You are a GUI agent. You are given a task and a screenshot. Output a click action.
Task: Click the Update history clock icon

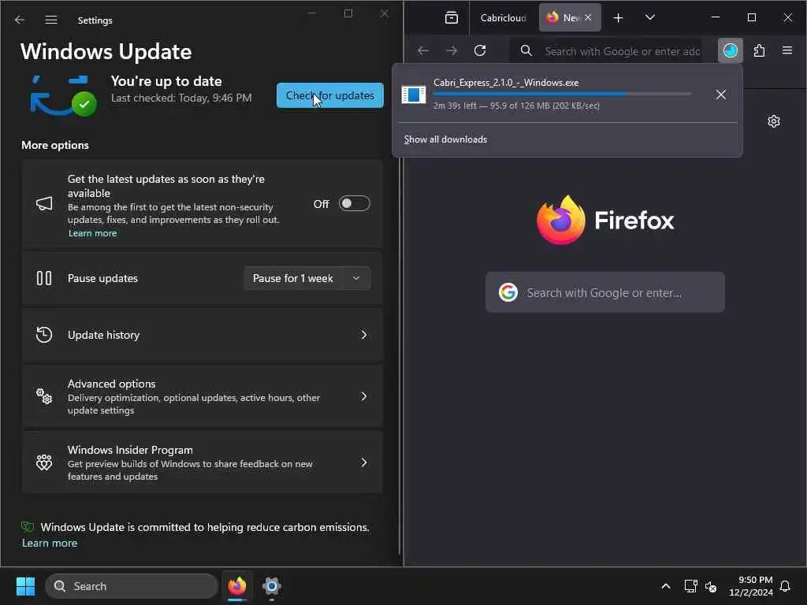point(44,335)
